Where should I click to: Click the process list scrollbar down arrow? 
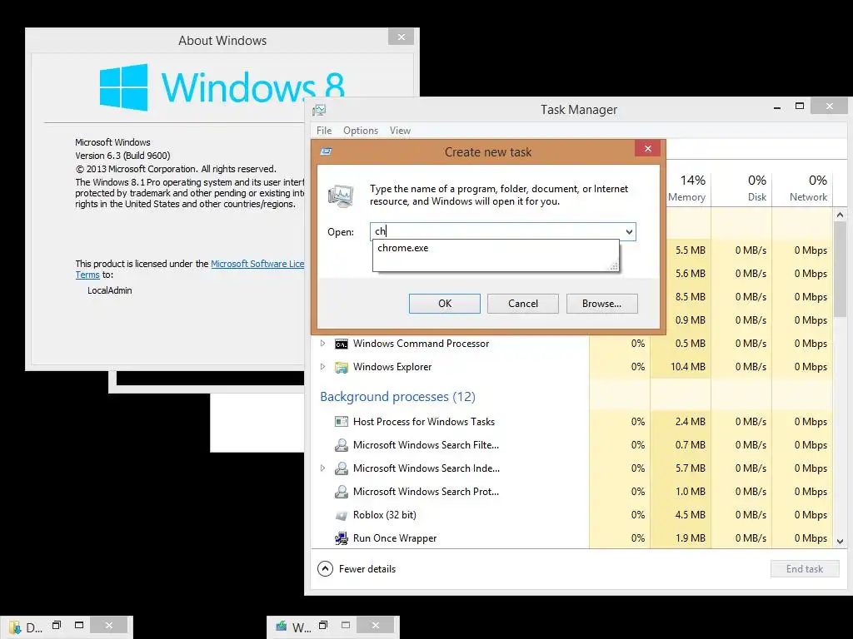(x=840, y=541)
